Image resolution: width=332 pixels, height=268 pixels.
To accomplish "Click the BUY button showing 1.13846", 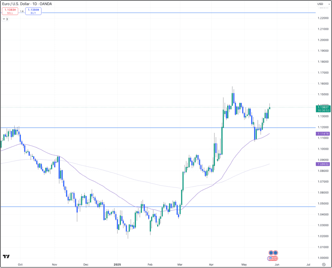I will click(x=33, y=11).
